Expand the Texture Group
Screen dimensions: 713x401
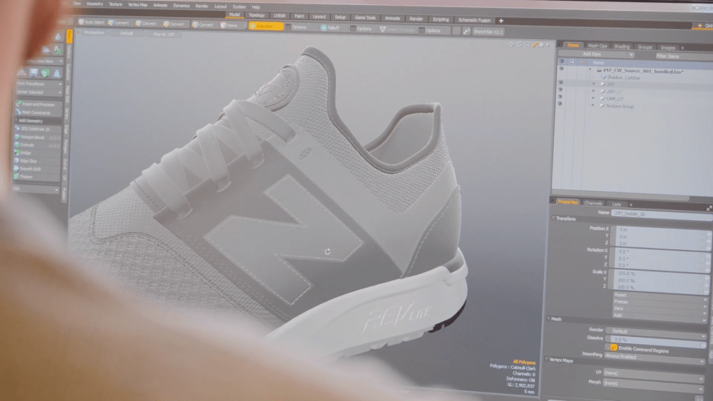point(593,105)
